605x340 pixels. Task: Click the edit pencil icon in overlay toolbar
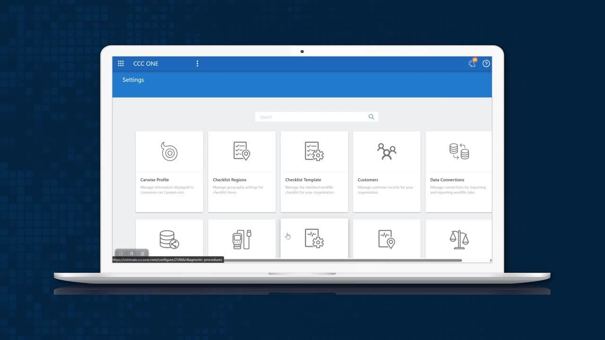(121, 254)
